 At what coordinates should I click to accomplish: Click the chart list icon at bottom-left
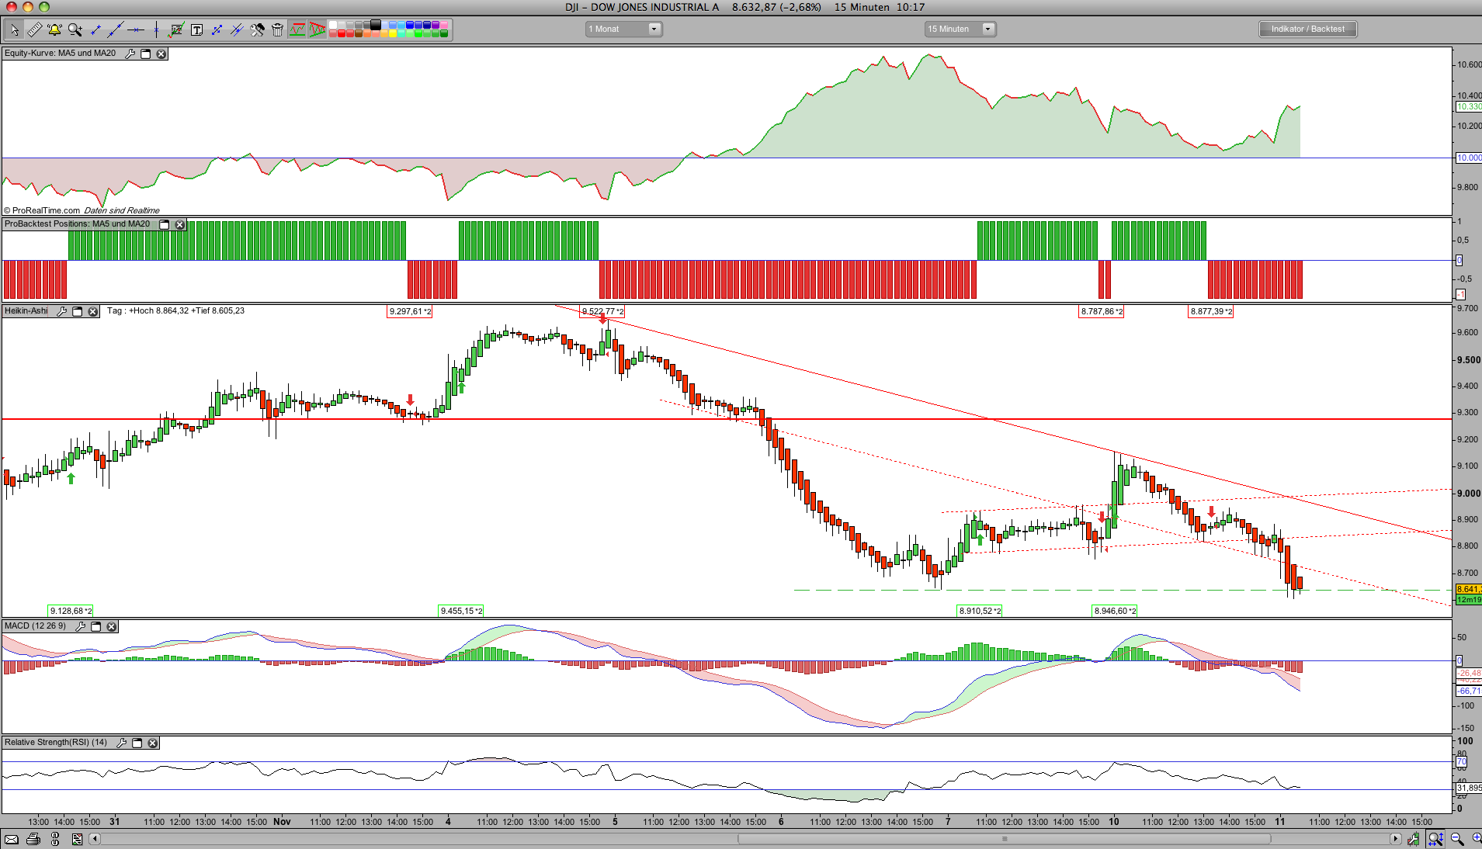(x=76, y=839)
